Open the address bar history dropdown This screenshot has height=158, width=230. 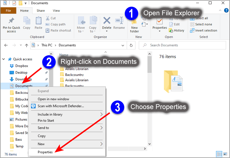[x=123, y=46]
